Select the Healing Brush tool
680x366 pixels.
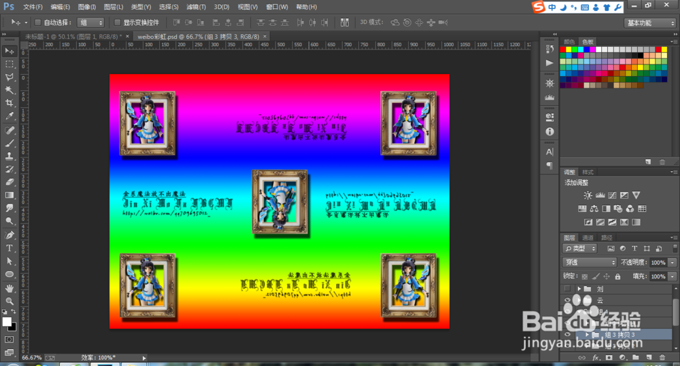pyautogui.click(x=9, y=130)
